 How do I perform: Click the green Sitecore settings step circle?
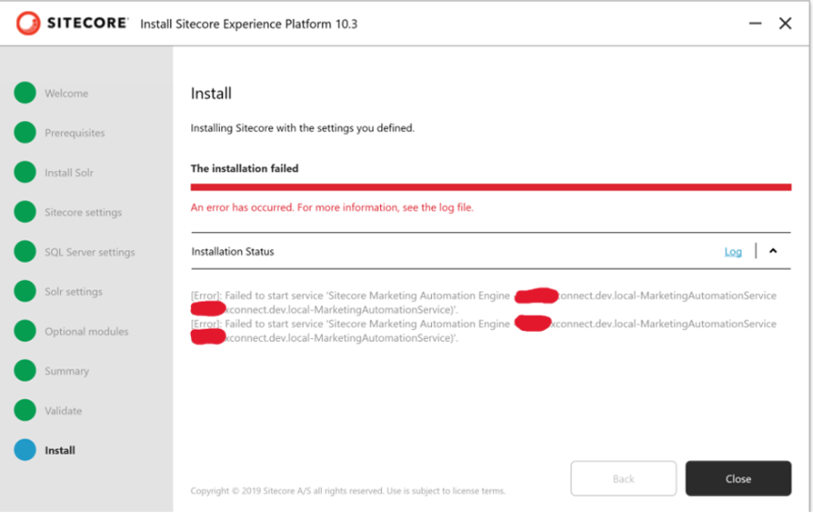24,211
